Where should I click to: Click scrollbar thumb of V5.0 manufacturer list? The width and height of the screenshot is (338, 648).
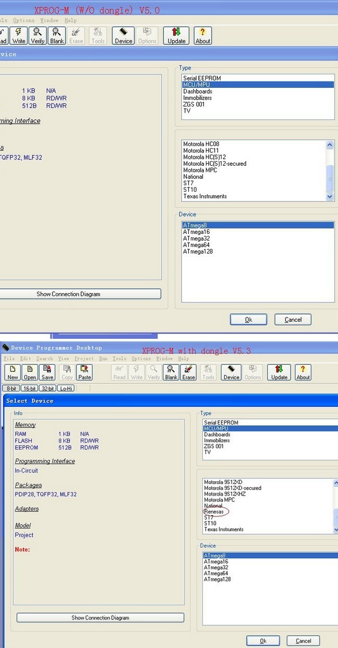330,178
